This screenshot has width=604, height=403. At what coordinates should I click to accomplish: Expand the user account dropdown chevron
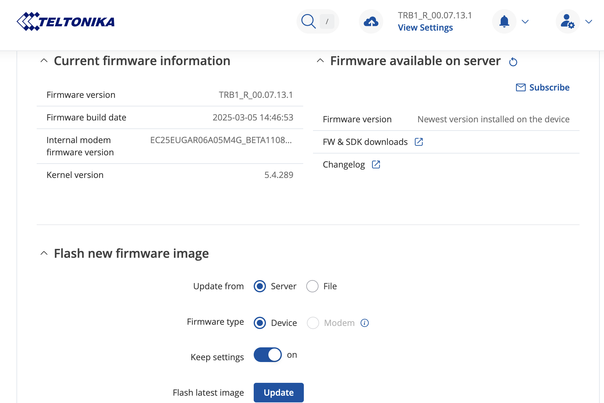(x=589, y=21)
